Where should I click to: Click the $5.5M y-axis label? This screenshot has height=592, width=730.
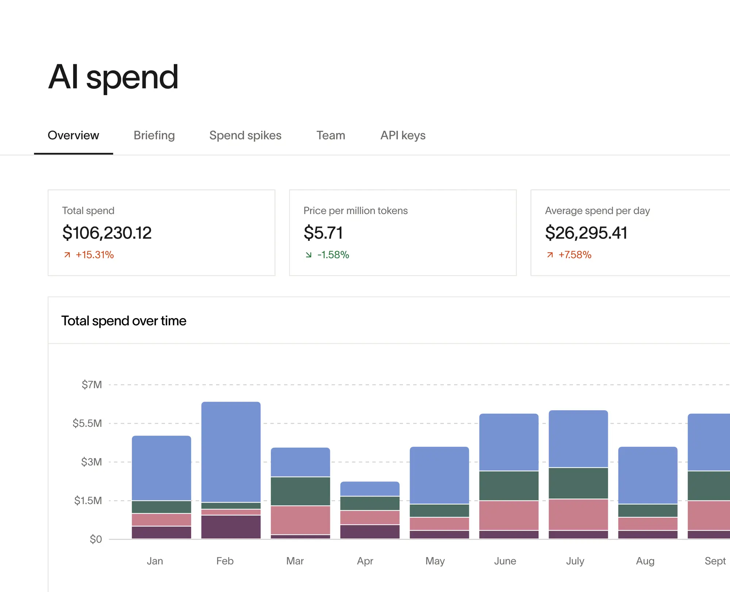87,423
